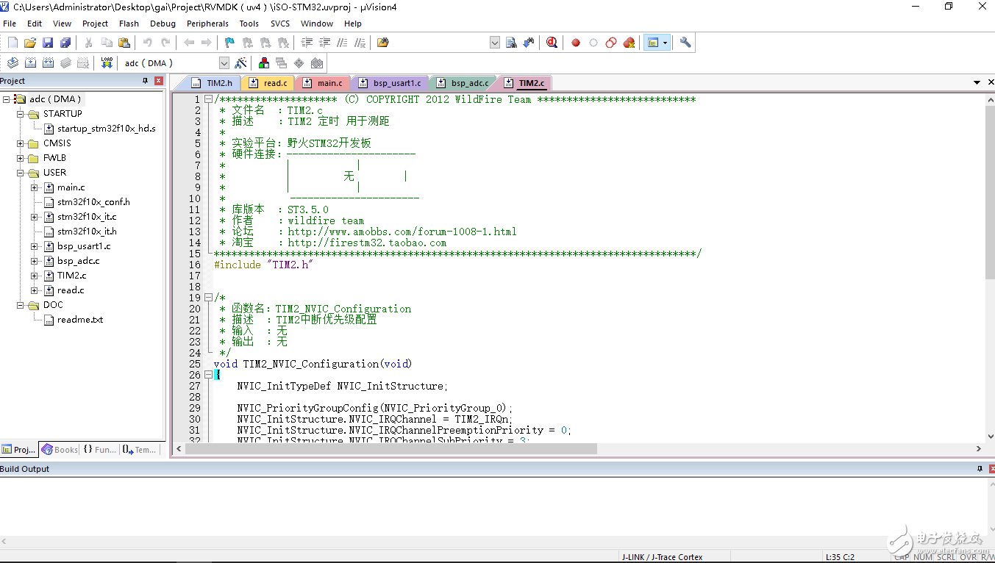Screen dimensions: 995x563
Task: Open the Flash menu
Action: (x=129, y=24)
